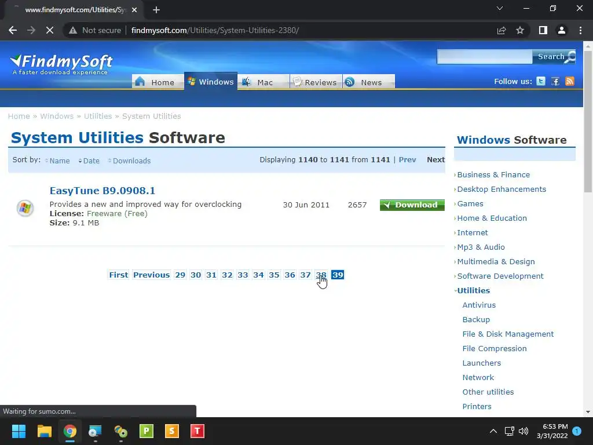Bookmark this page with the star
This screenshot has height=445, width=593.
pyautogui.click(x=520, y=30)
